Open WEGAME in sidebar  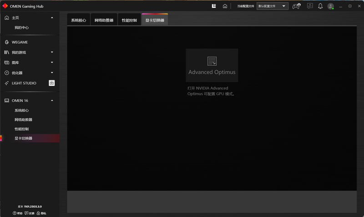point(20,42)
